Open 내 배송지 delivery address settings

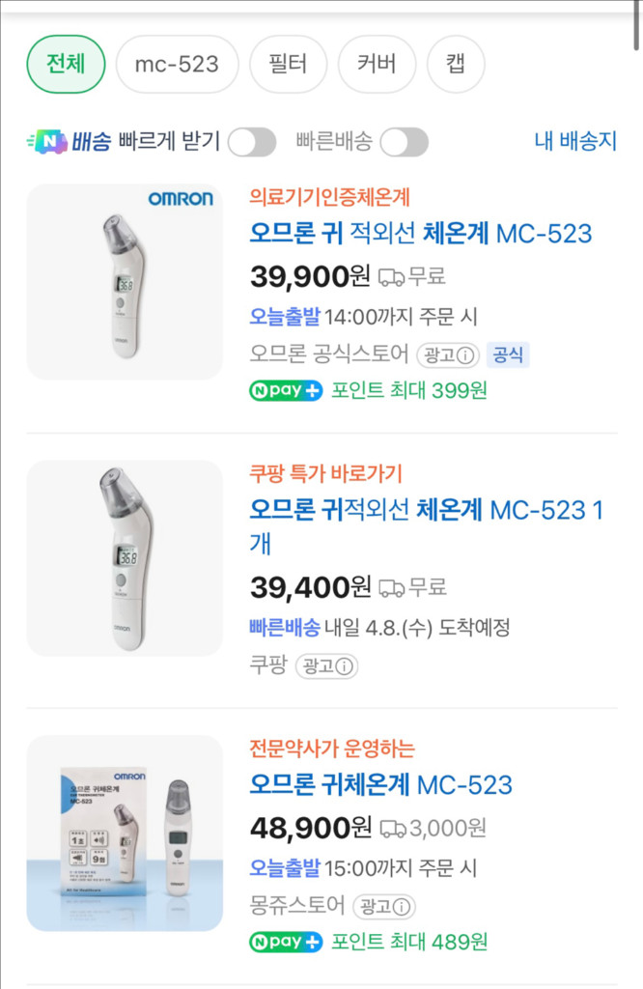[x=574, y=140]
